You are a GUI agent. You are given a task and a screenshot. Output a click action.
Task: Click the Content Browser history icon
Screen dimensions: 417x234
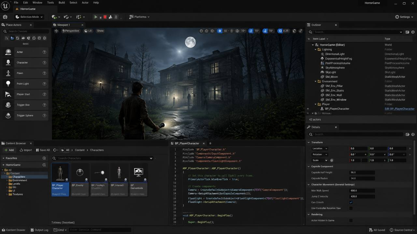click(55, 150)
